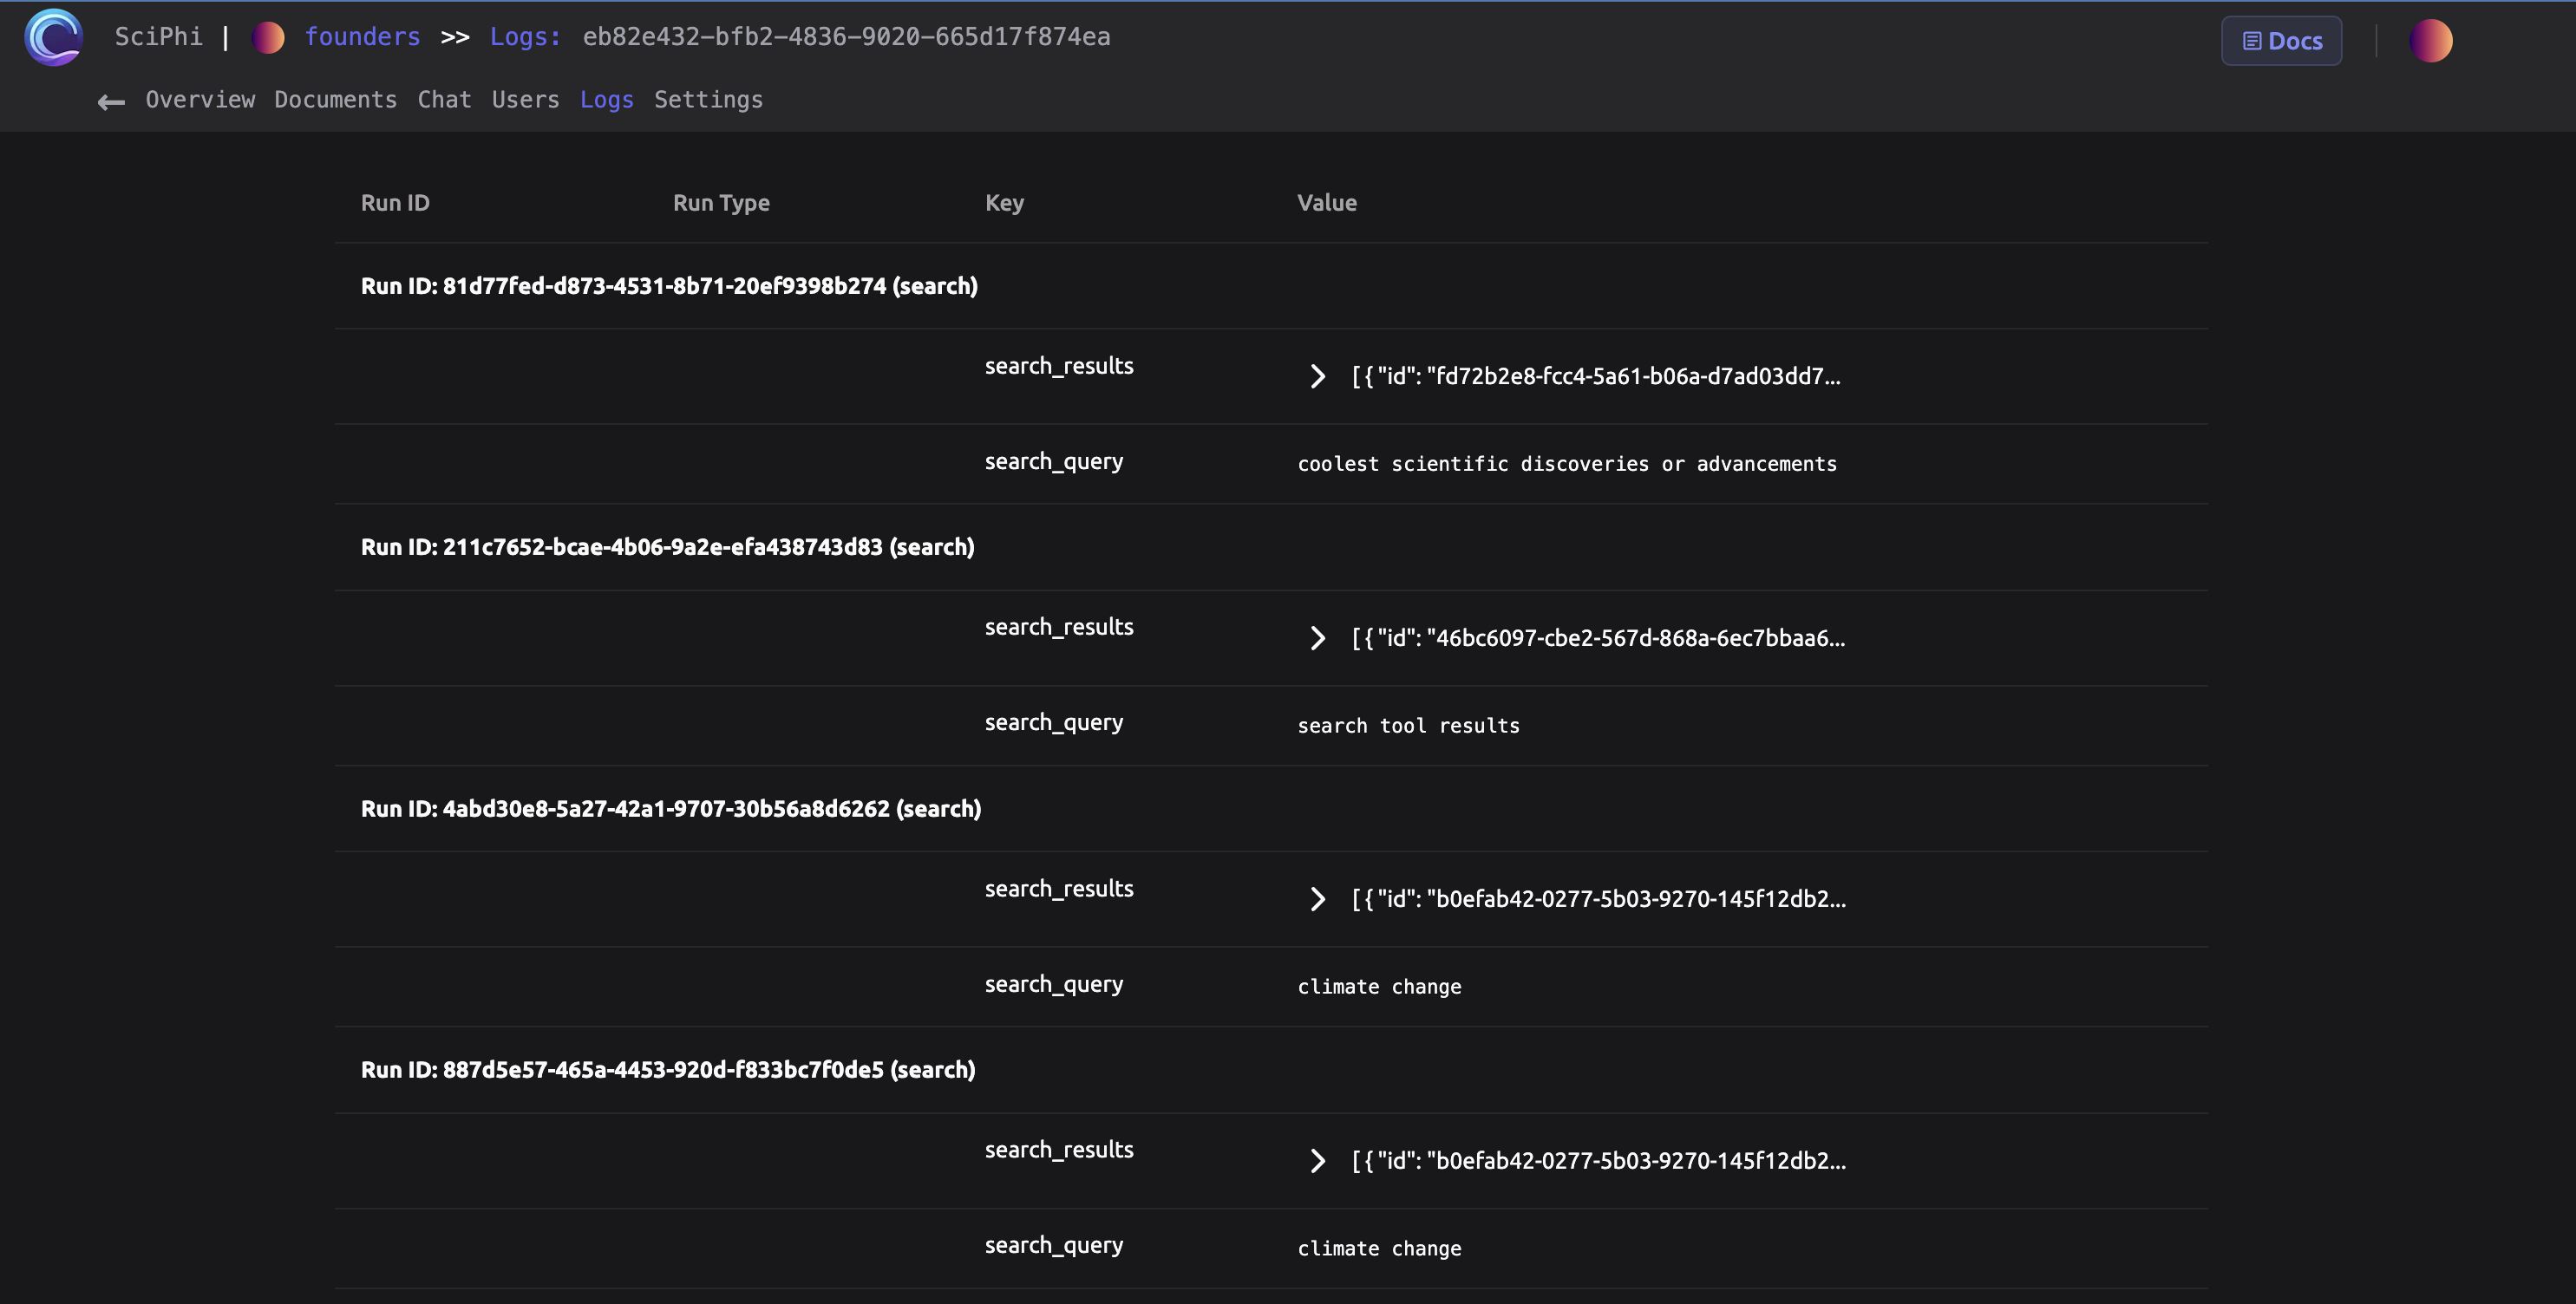Image resolution: width=2576 pixels, height=1304 pixels.
Task: Click search_query key under run 211c7652
Action: click(x=1054, y=723)
